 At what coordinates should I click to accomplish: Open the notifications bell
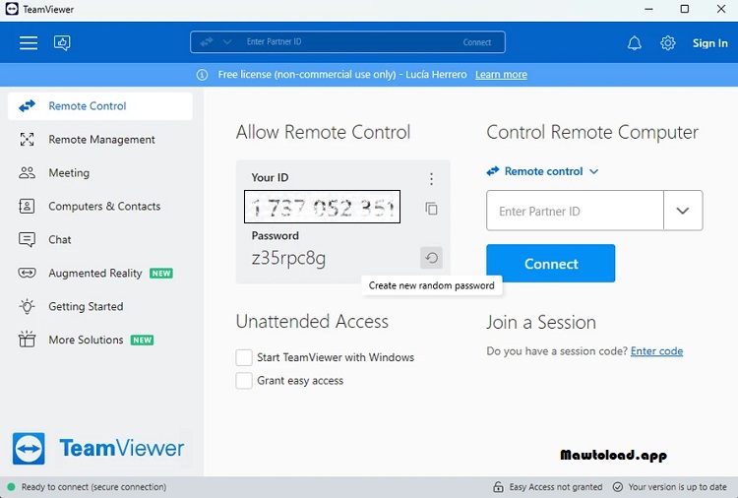[635, 43]
